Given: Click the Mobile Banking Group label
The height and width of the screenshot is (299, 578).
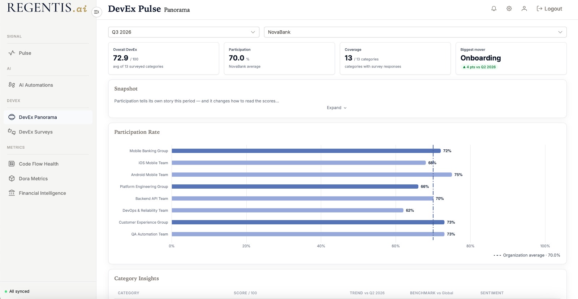Looking at the screenshot, I should pos(149,151).
